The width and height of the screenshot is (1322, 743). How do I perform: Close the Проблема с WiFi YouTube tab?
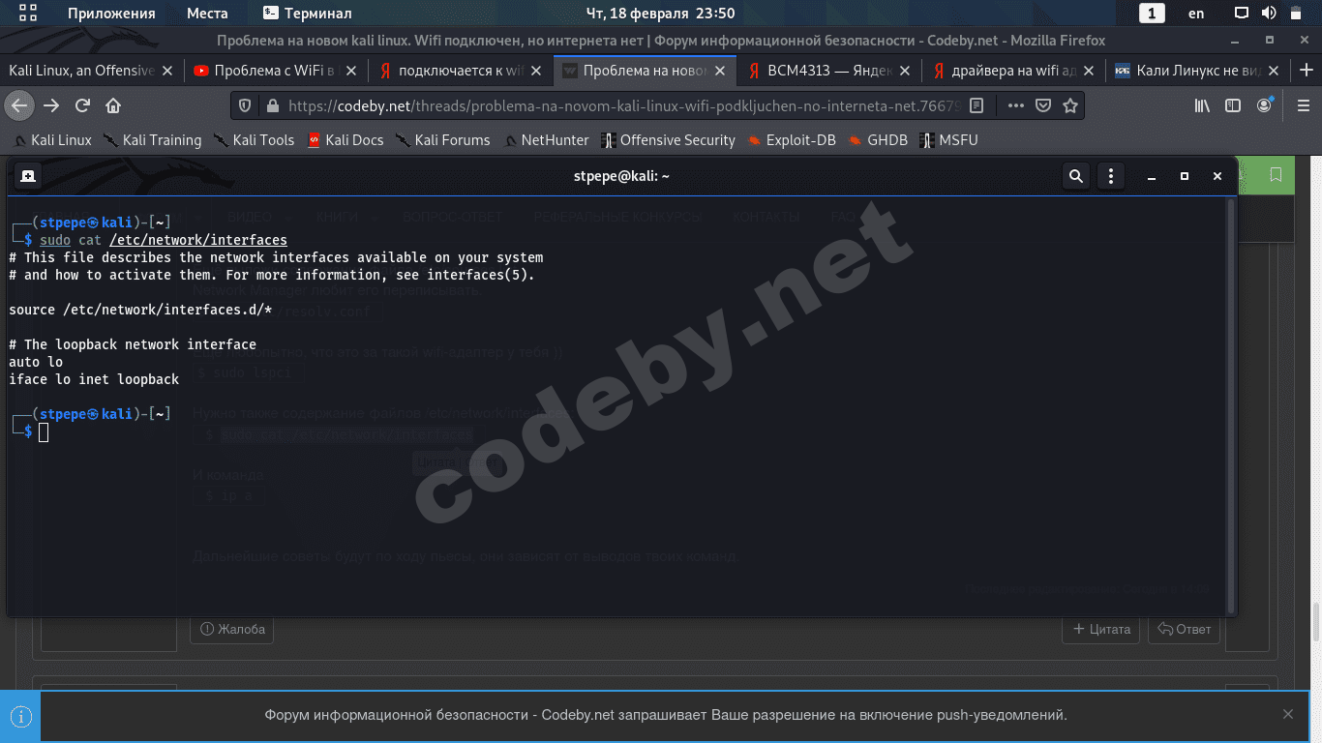point(351,71)
